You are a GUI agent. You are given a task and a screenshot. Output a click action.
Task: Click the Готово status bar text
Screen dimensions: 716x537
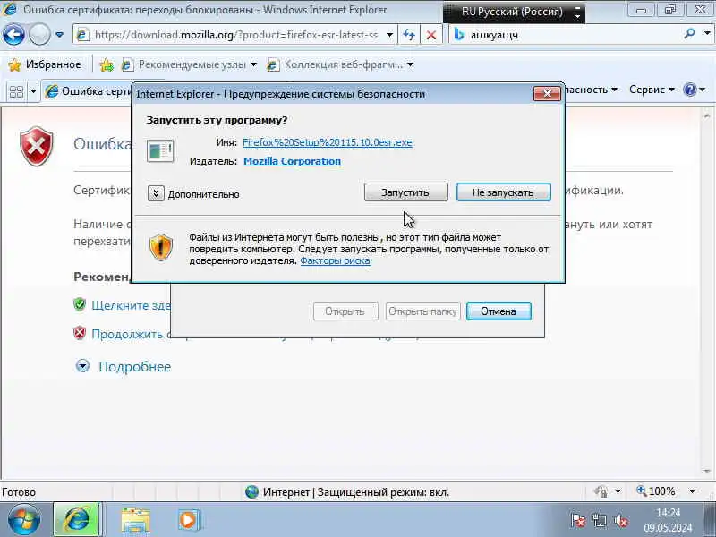coord(19,492)
